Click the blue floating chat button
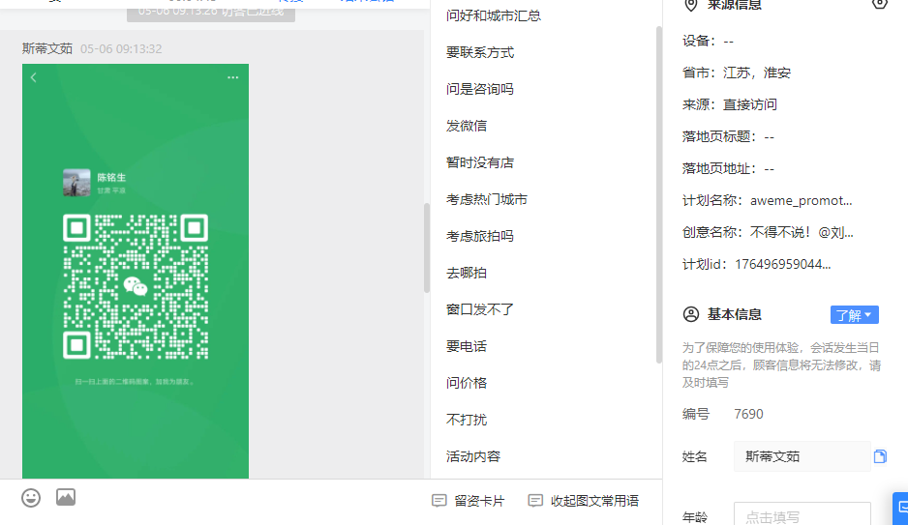Viewport: 908px width, 525px height. click(x=900, y=509)
